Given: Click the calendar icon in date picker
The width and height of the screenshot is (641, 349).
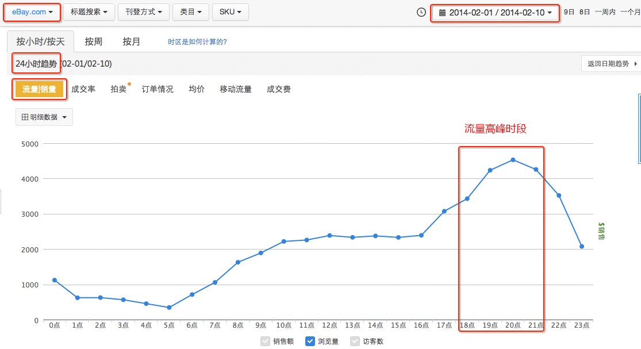Looking at the screenshot, I should (442, 12).
